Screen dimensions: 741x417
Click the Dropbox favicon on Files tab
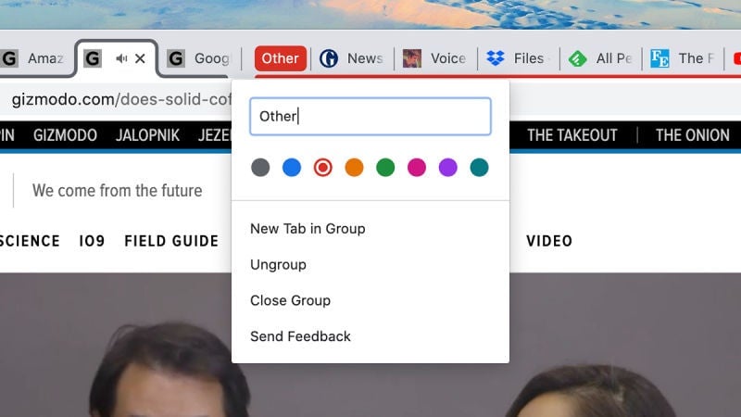[x=496, y=58]
